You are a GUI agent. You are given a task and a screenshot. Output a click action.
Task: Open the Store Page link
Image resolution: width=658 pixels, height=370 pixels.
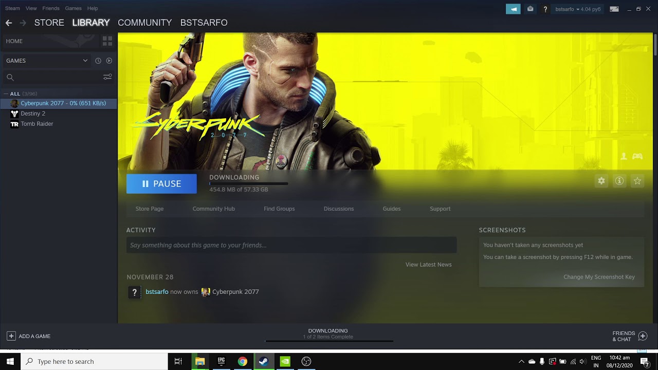click(x=150, y=209)
